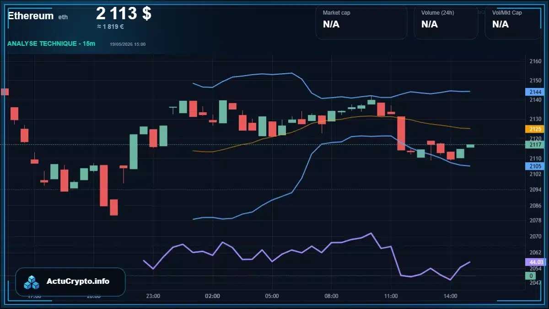Click the 02:00 time axis label

[x=213, y=296]
